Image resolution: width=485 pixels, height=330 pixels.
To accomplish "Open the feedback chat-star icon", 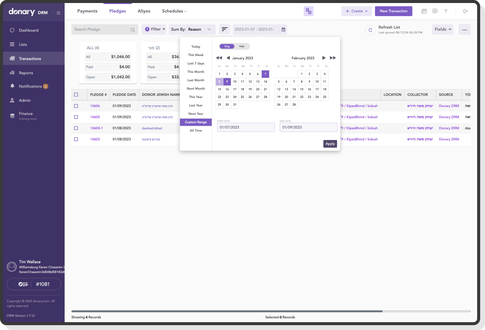I will 435,11.
